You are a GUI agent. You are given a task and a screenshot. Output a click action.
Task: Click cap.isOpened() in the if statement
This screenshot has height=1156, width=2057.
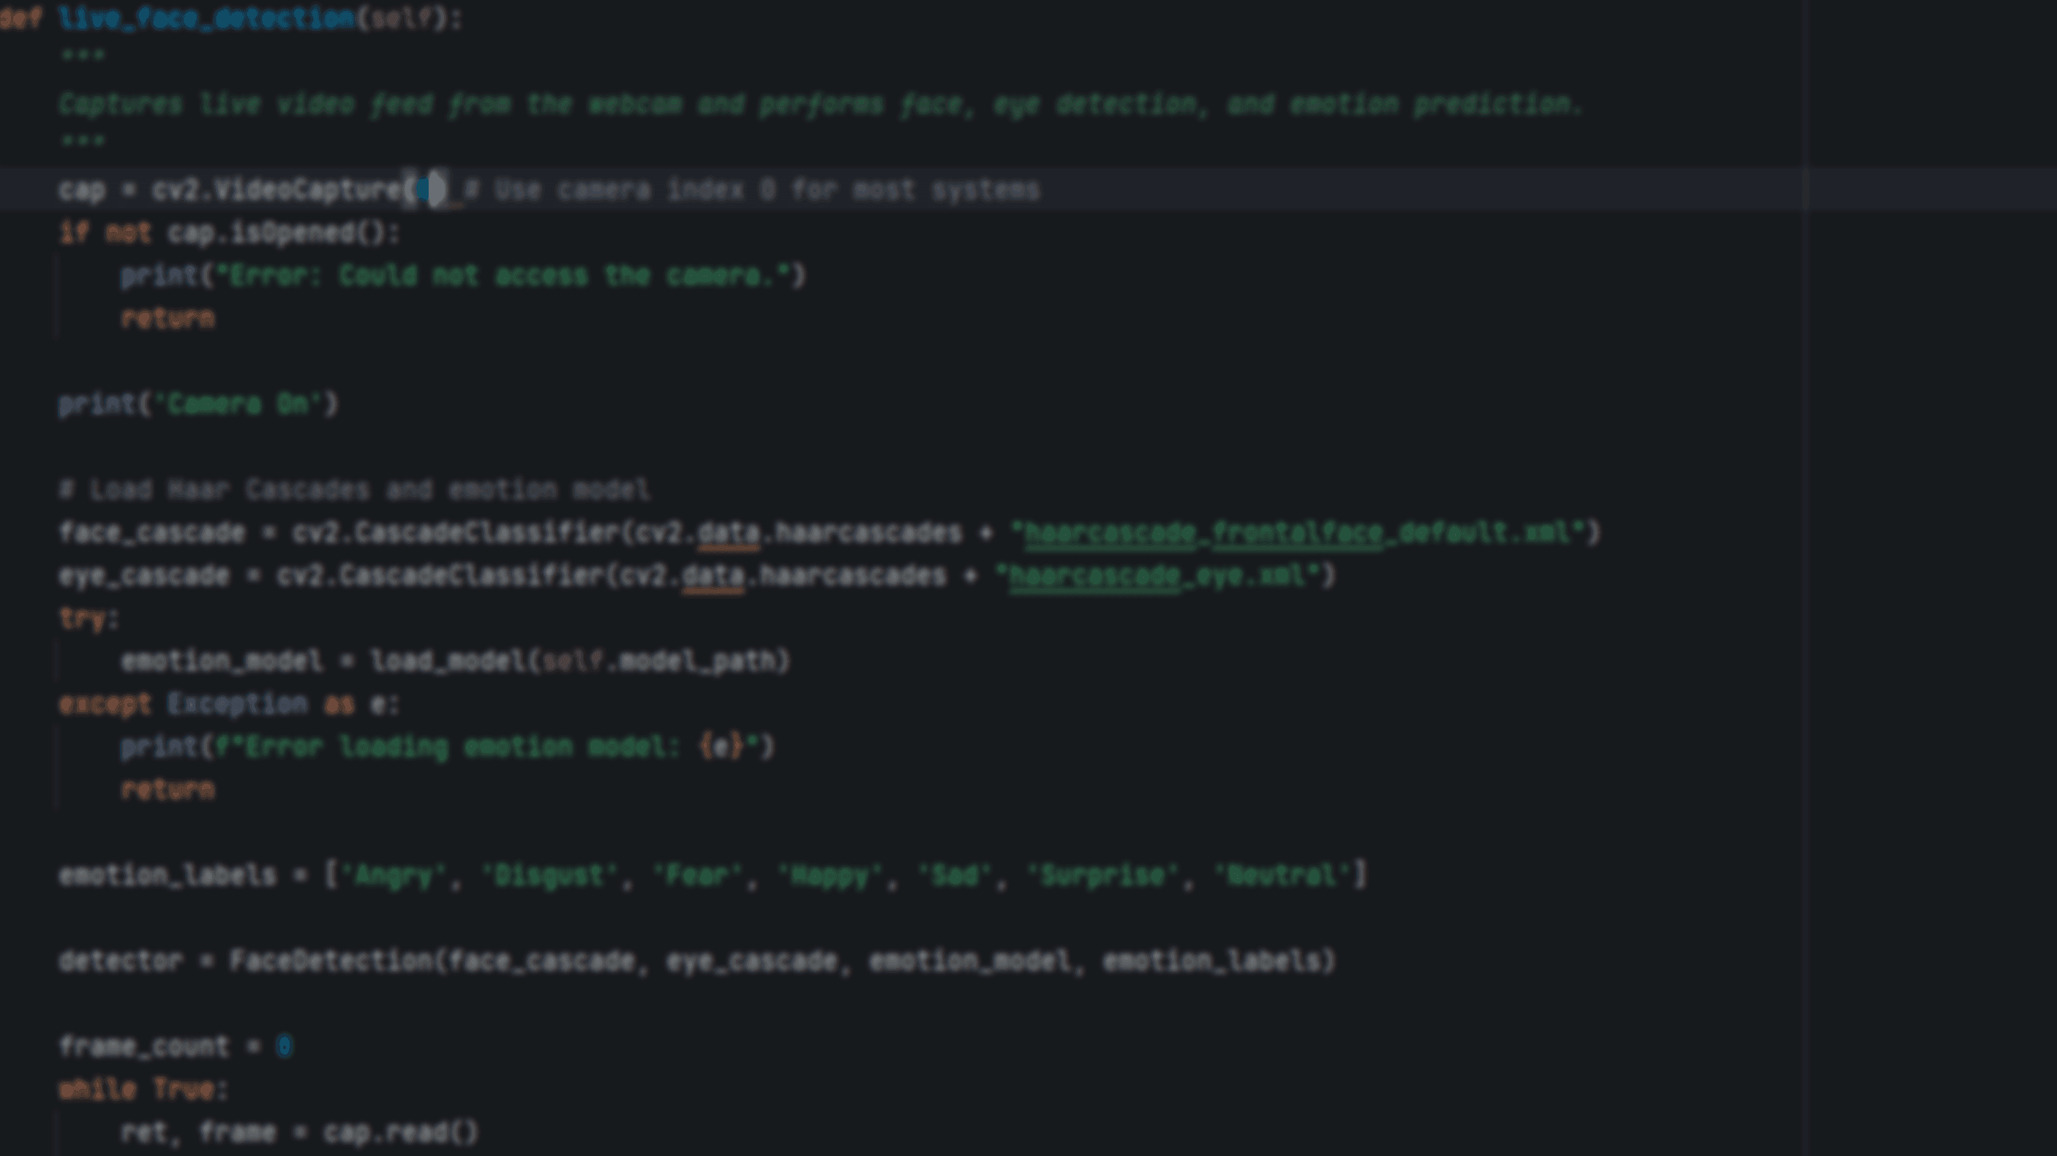[277, 233]
